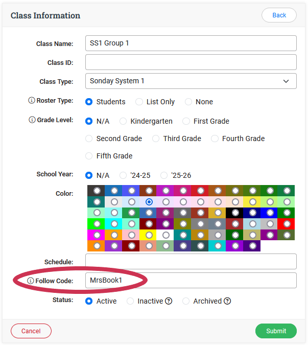
Task: Choose the white color swatch
Action: click(x=165, y=235)
